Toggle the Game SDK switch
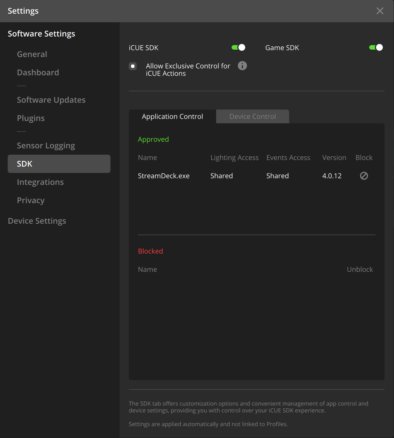394x438 pixels. tap(376, 48)
